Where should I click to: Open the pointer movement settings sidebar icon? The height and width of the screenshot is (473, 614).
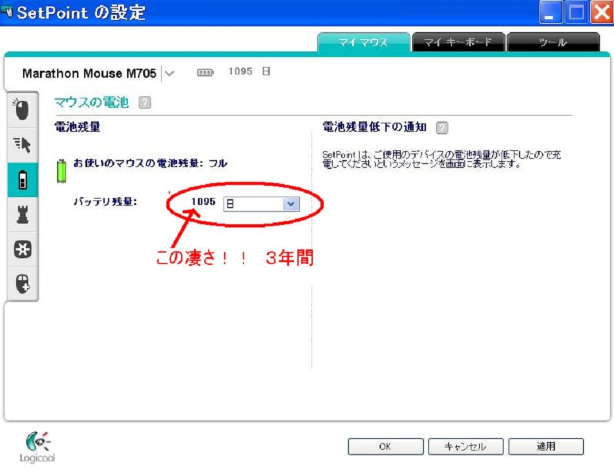[x=22, y=145]
